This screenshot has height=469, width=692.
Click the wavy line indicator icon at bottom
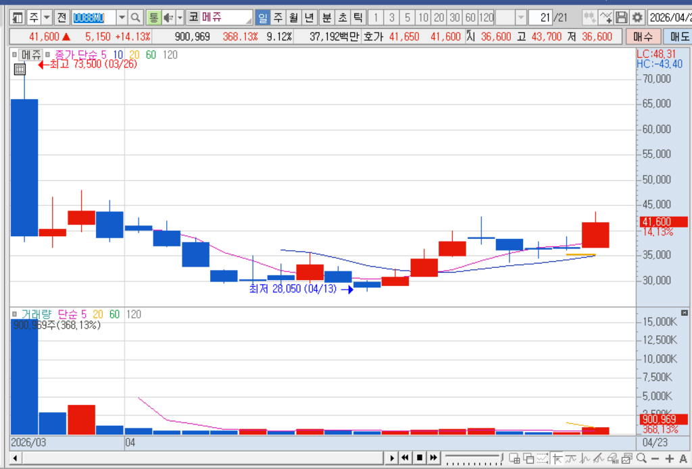click(570, 458)
